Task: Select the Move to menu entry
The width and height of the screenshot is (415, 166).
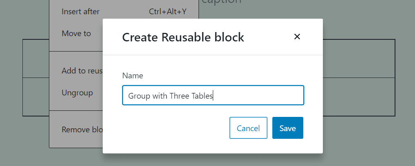Action: 76,33
